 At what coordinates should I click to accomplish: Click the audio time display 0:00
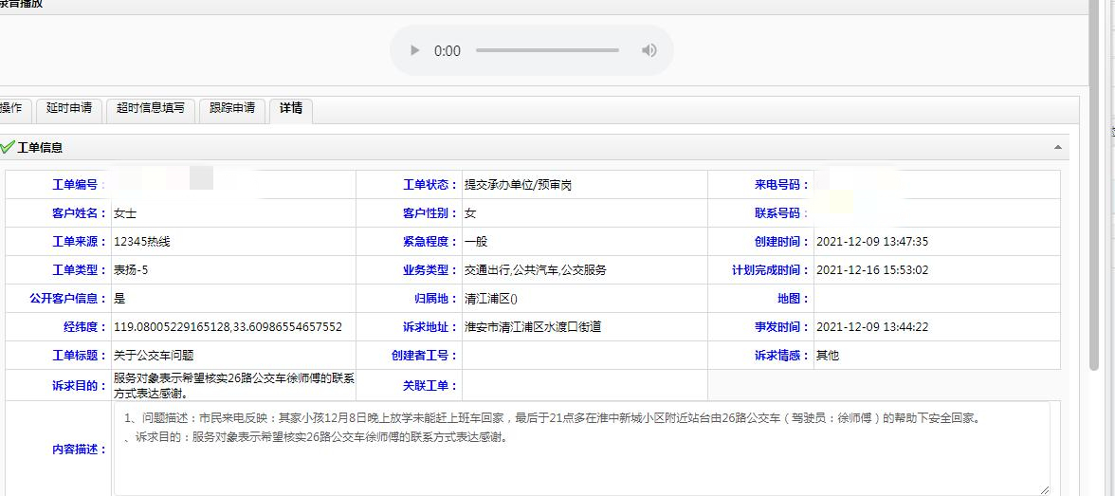pyautogui.click(x=448, y=51)
